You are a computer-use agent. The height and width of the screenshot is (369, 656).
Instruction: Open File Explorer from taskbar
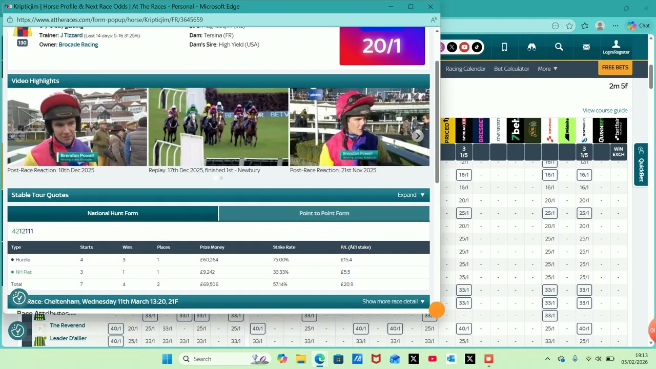coord(300,359)
